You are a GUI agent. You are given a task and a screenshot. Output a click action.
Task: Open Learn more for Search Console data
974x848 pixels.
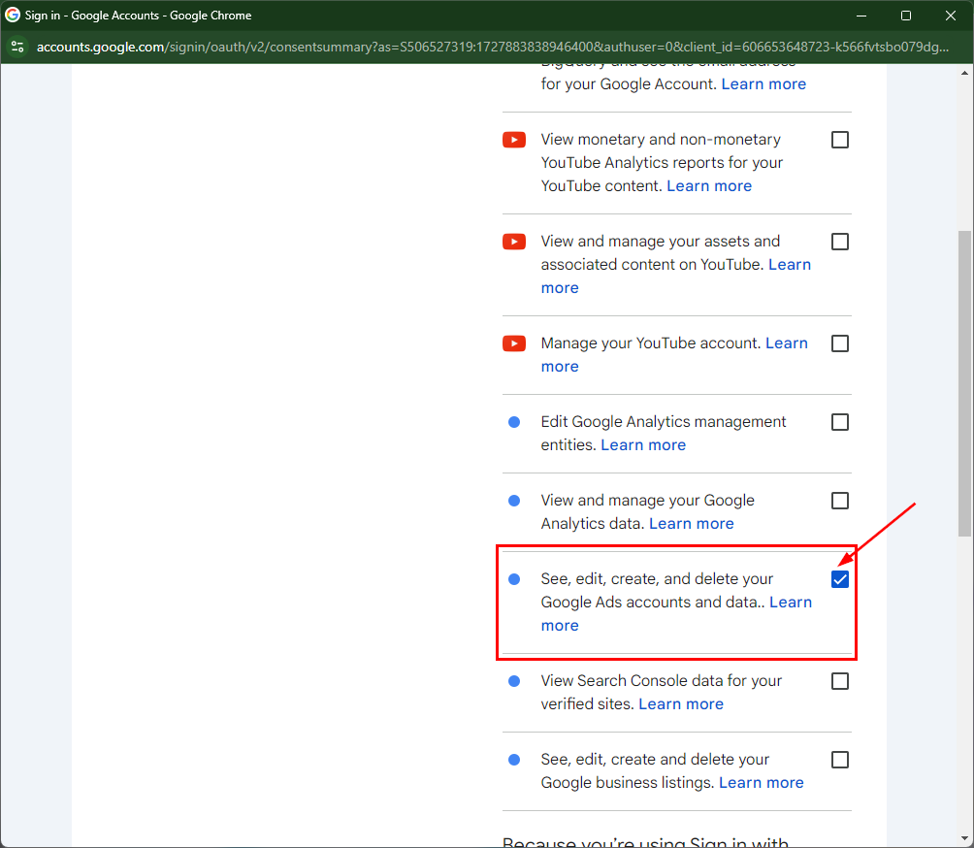click(x=680, y=704)
